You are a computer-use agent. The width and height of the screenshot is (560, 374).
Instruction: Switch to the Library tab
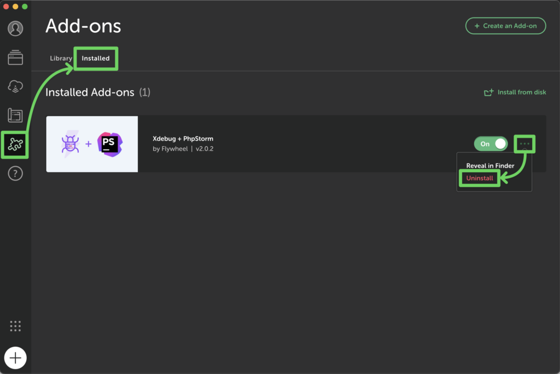[x=61, y=58]
